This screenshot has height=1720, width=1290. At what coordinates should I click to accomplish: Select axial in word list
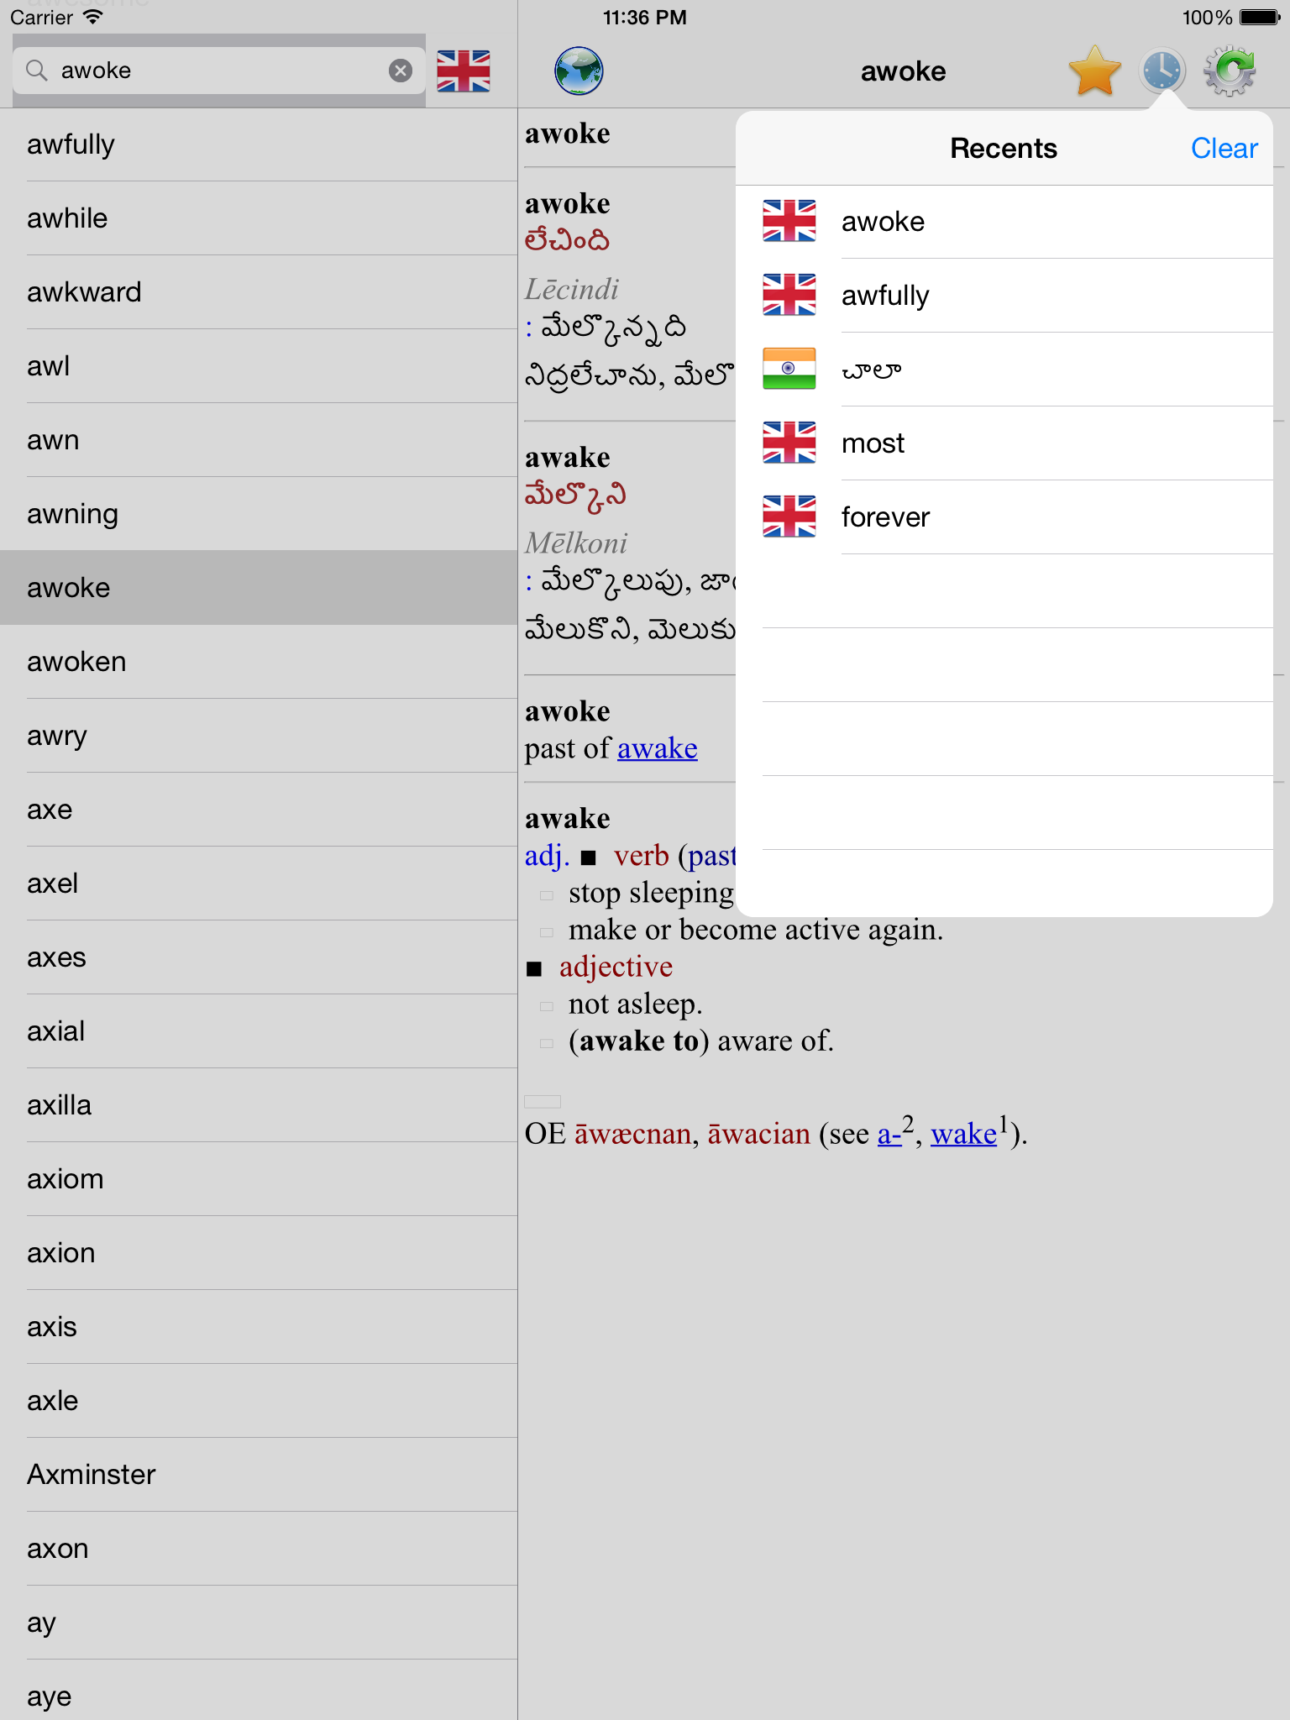259,1031
